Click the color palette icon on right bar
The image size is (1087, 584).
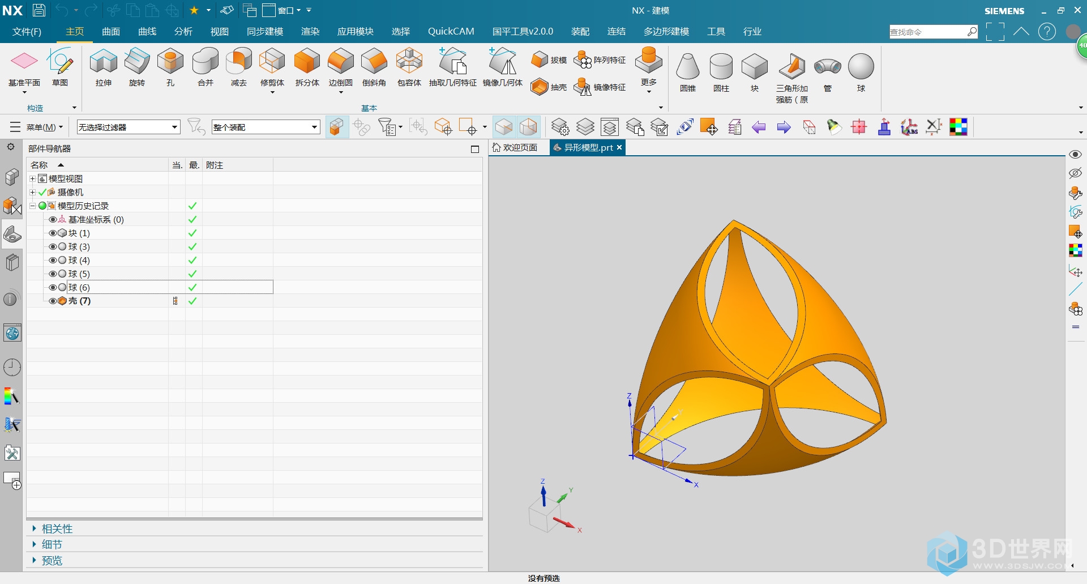1075,250
